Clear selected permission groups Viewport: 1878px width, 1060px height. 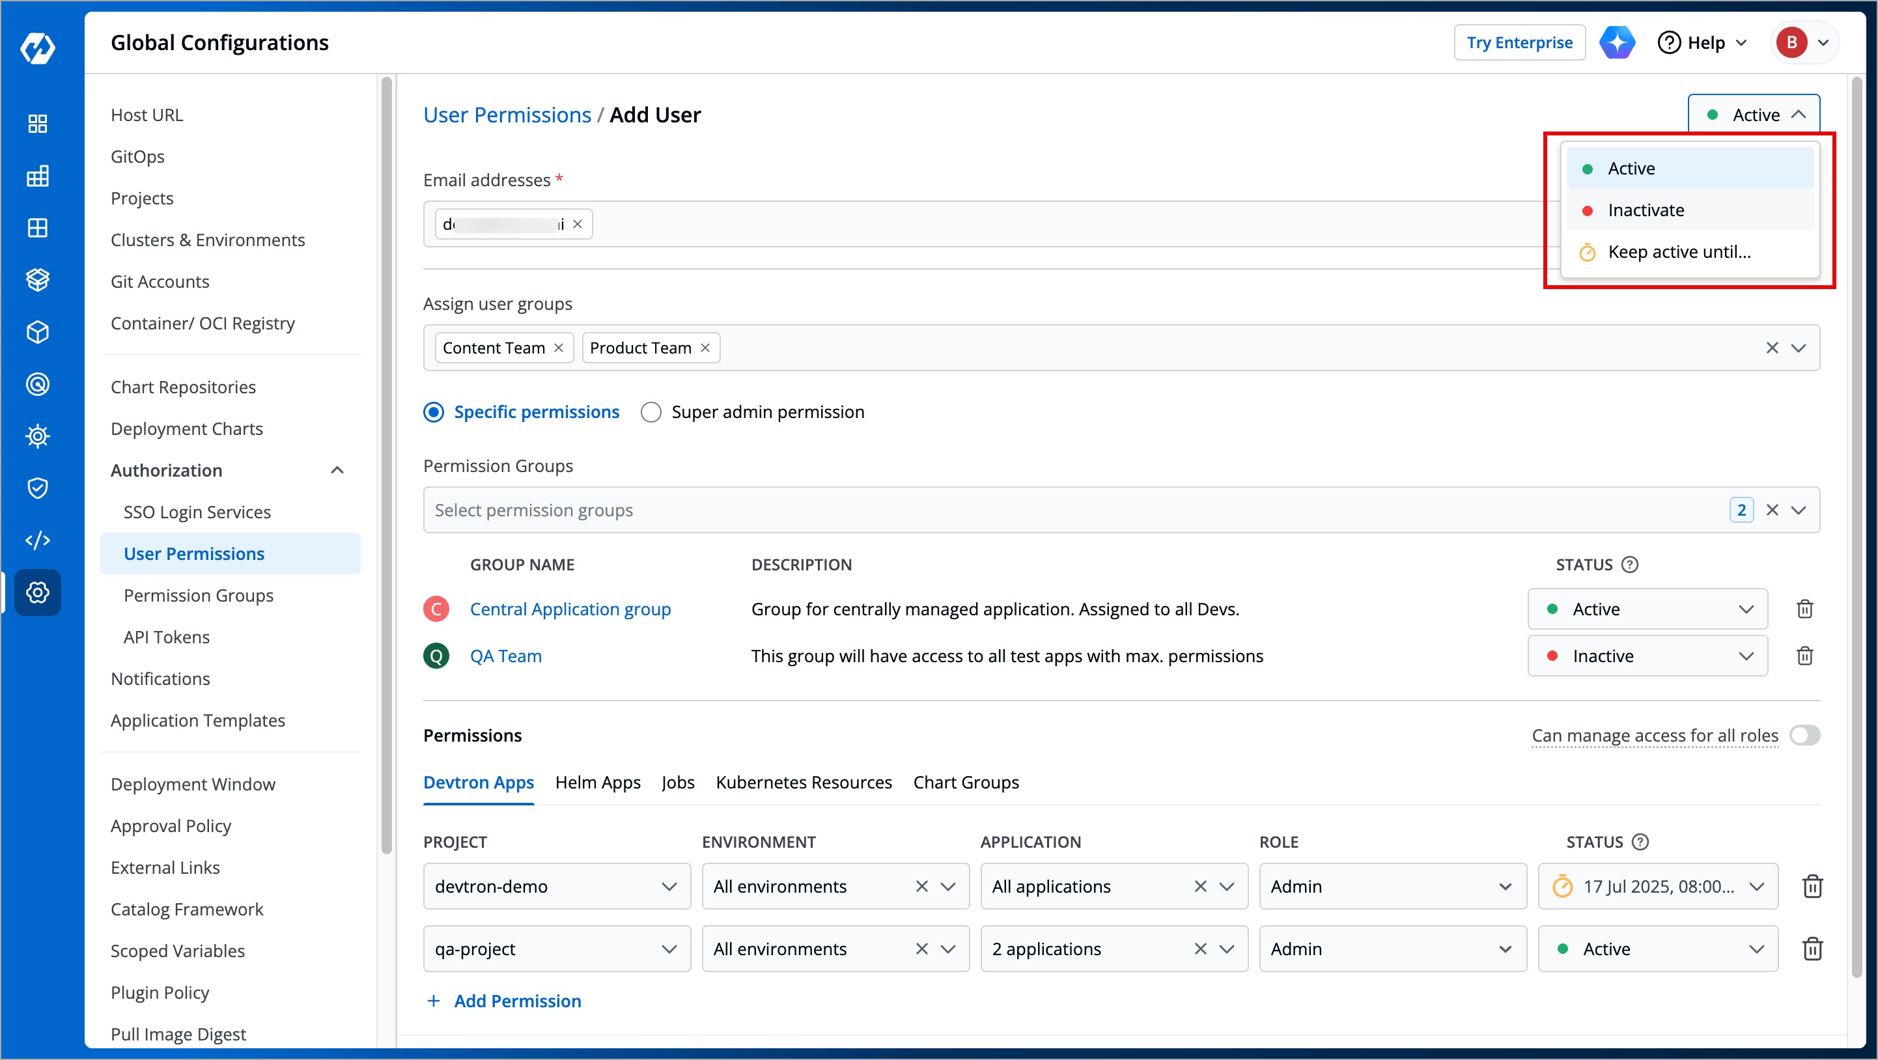tap(1772, 510)
